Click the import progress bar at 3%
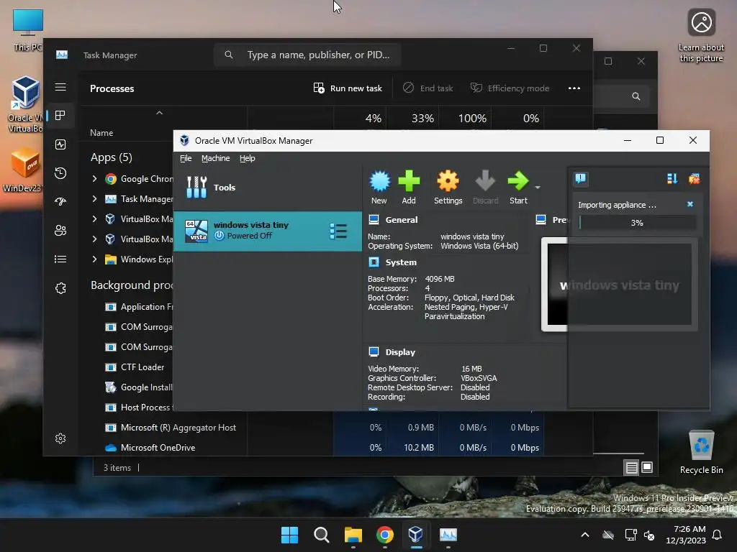The image size is (737, 552). [x=638, y=223]
